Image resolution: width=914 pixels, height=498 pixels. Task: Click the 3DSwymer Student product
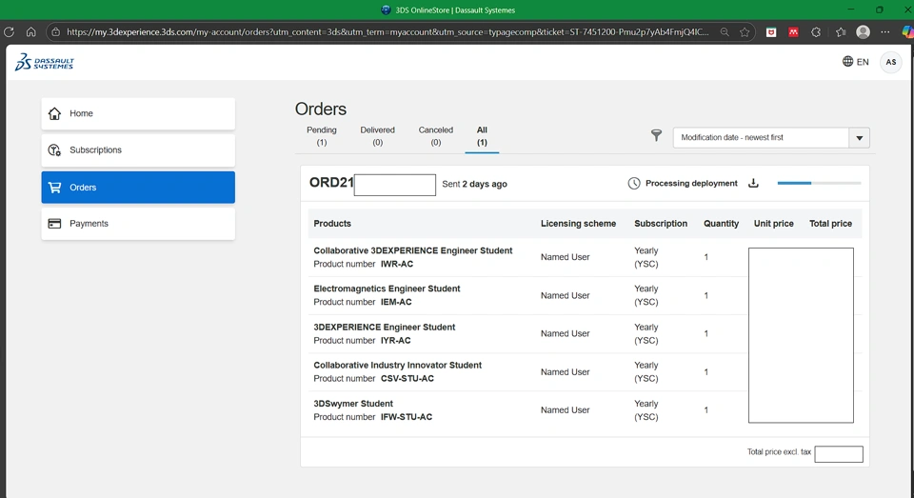tap(353, 404)
